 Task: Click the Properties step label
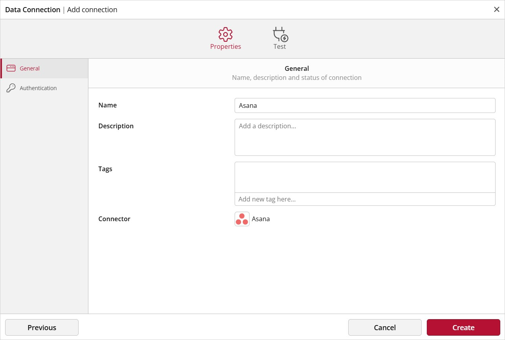click(x=226, y=46)
